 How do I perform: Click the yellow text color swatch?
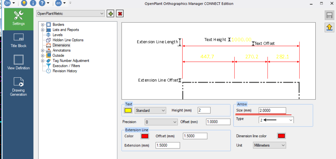click(x=128, y=111)
